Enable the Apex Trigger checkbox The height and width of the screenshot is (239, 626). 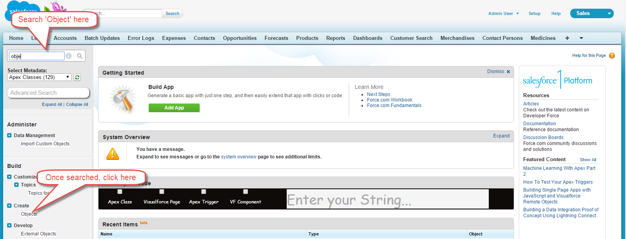204,192
